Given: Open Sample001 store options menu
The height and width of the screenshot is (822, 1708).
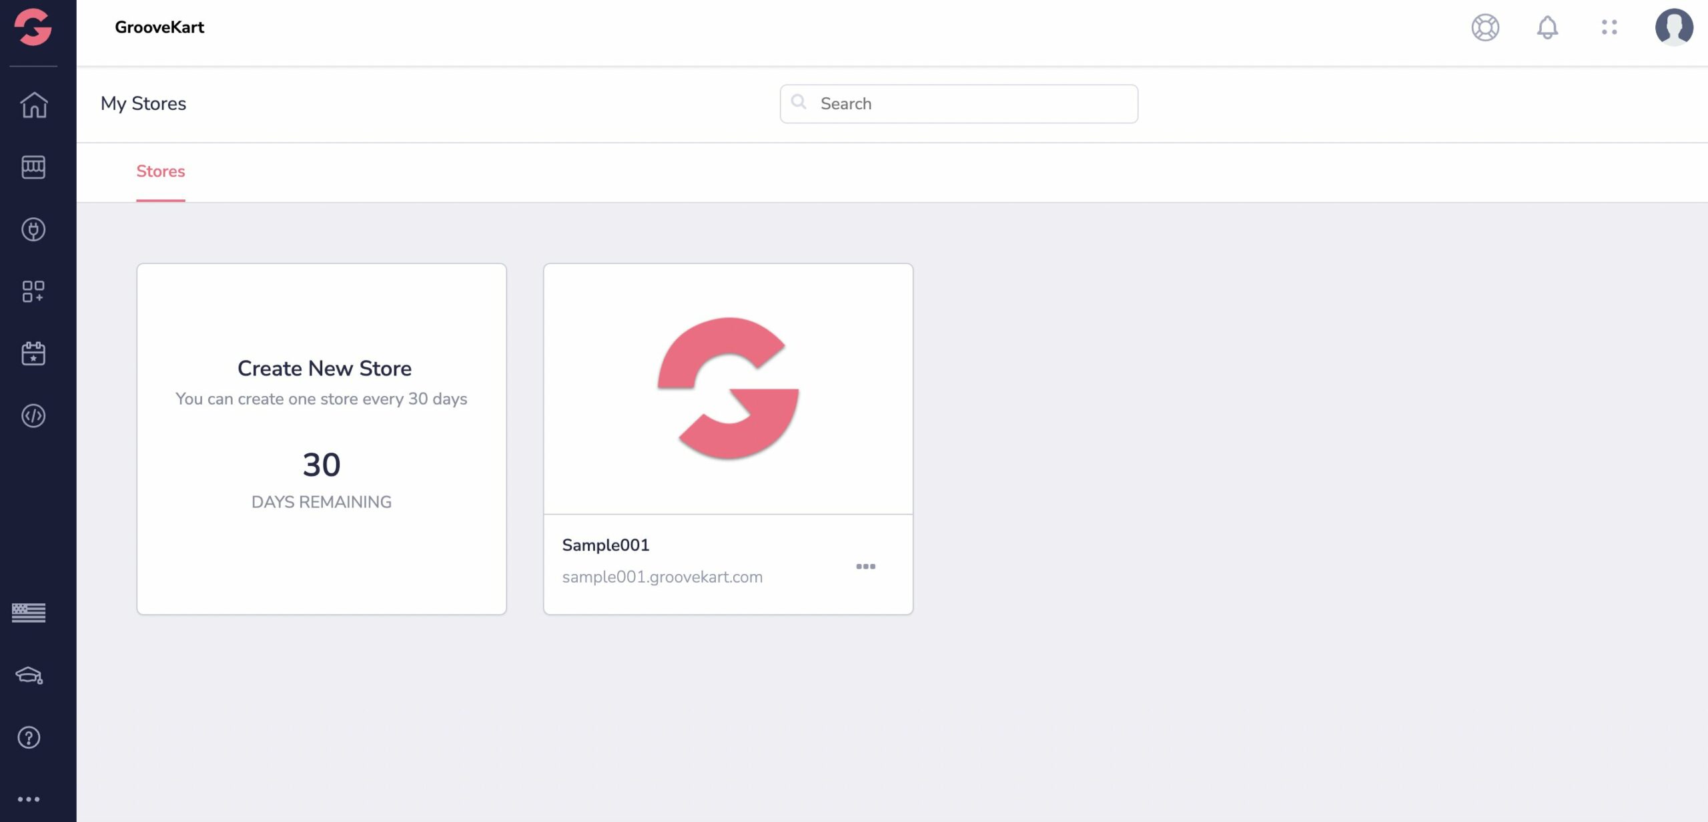Looking at the screenshot, I should tap(865, 566).
